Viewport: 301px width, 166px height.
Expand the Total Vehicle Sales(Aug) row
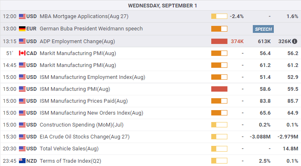pyautogui.click(x=69, y=148)
